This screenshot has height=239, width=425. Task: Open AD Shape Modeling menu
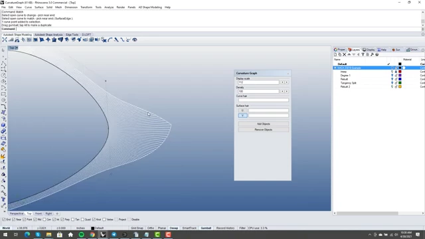(150, 7)
